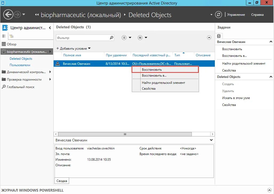Click Восстановить в... in tasks pane
The height and width of the screenshot is (194, 274).
[x=234, y=56]
